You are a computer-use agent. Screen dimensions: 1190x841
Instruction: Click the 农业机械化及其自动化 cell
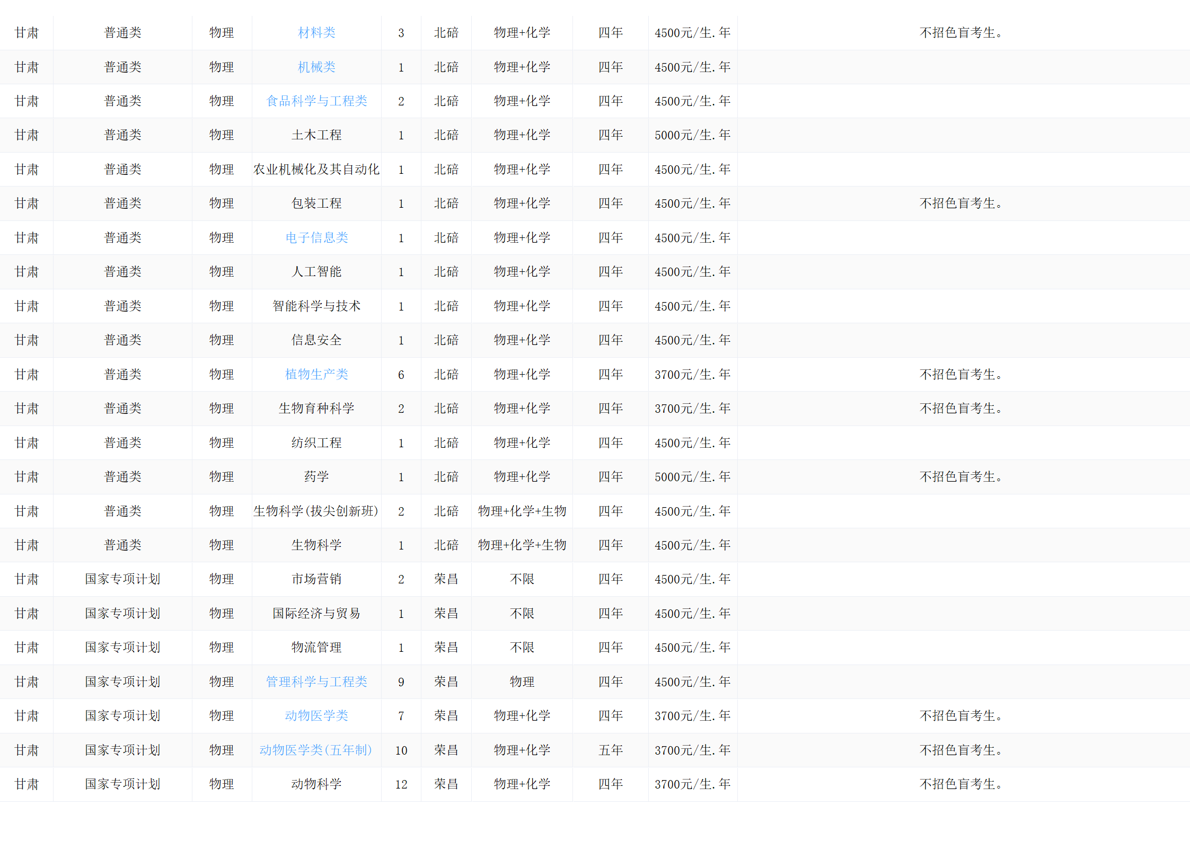[316, 170]
